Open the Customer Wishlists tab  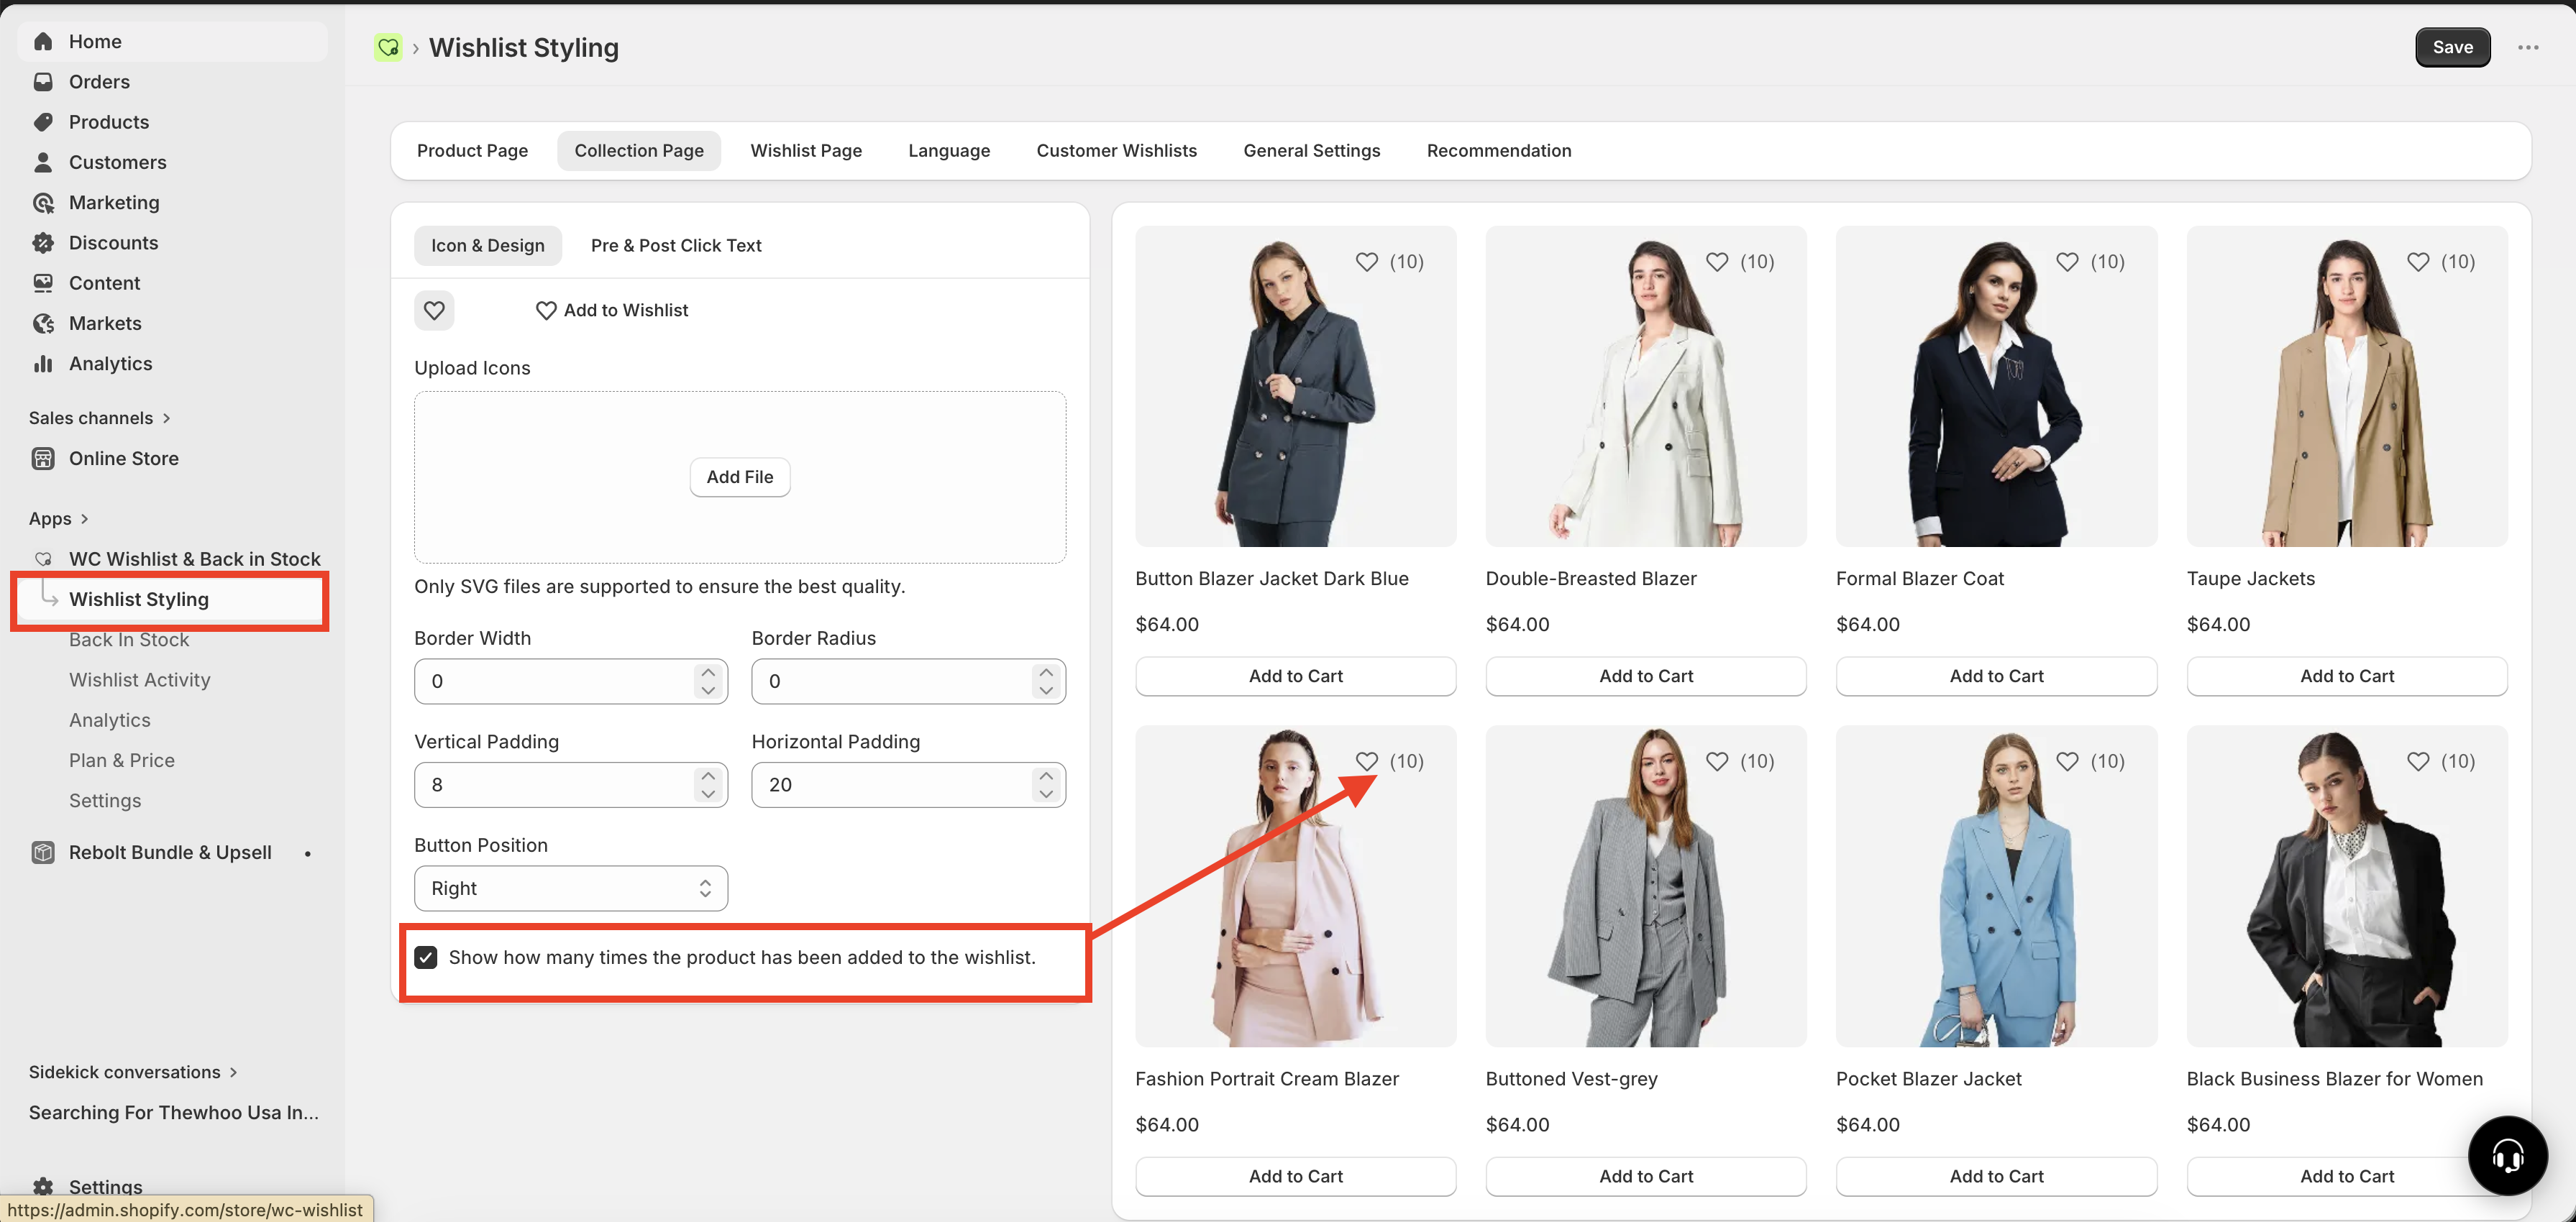point(1116,151)
